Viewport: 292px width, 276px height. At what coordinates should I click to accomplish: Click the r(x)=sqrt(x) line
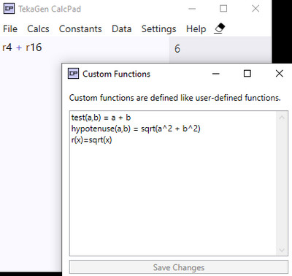(91, 139)
